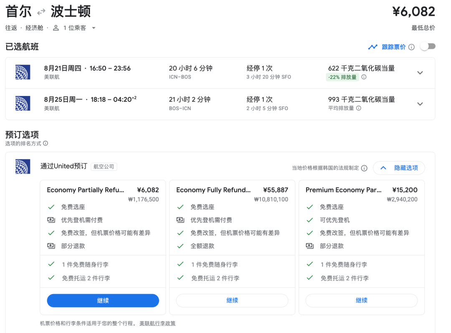
Task: Select the Economy Fully Refundable fare heading
Action: pos(213,190)
